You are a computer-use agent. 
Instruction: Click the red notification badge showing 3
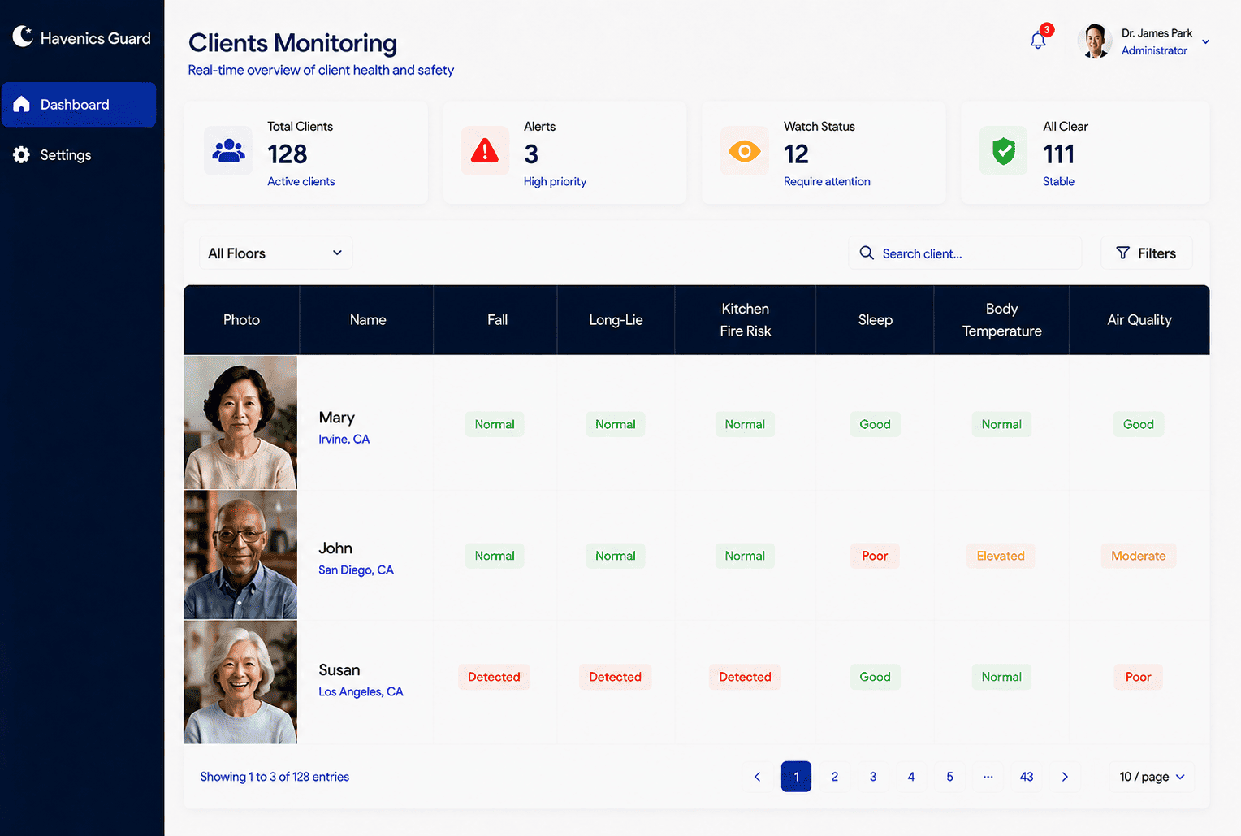[x=1047, y=30]
